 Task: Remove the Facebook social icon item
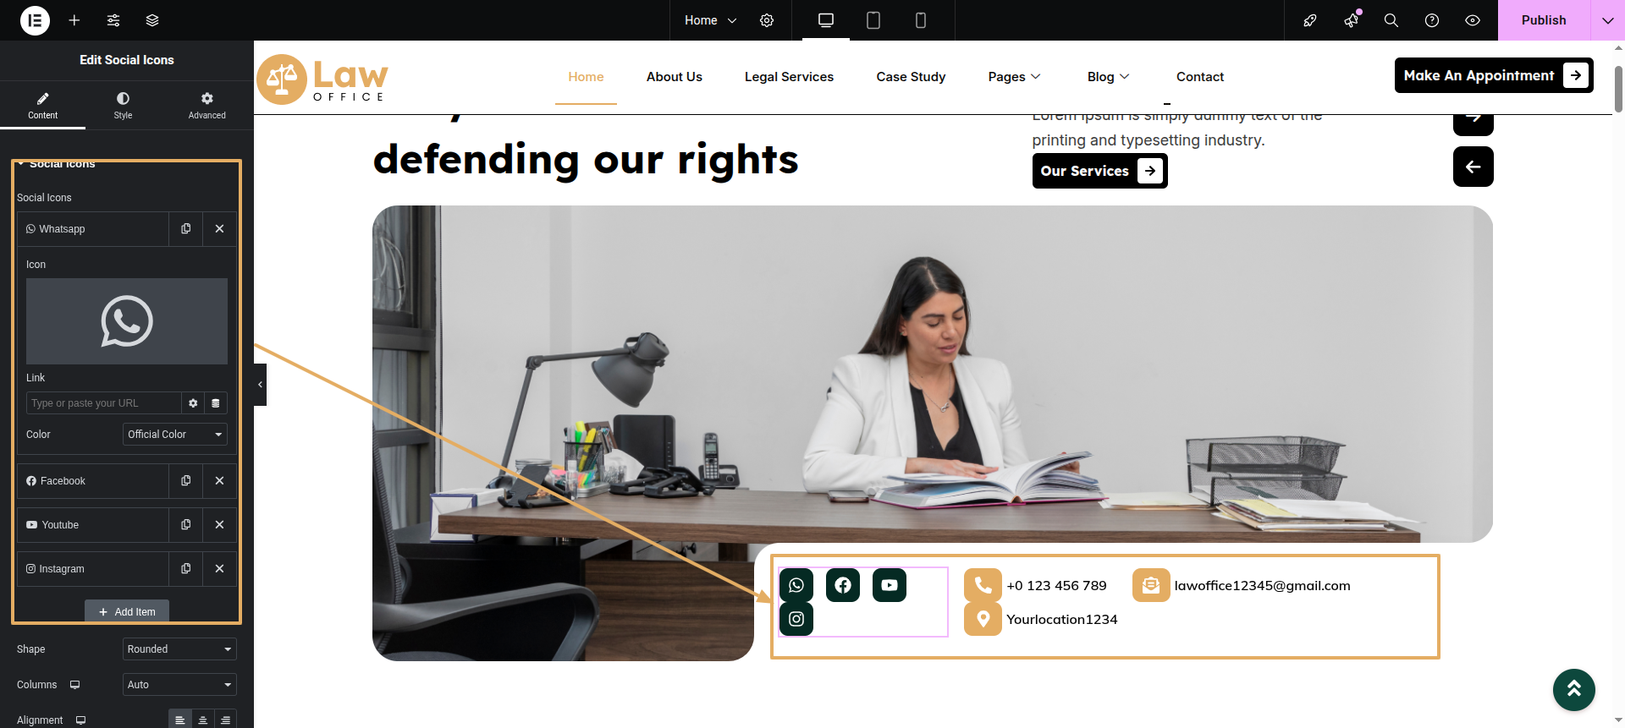[220, 481]
